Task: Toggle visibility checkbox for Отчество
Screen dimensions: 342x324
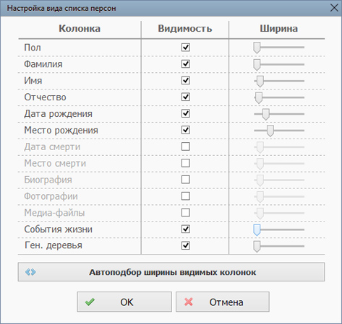Action: pyautogui.click(x=186, y=97)
